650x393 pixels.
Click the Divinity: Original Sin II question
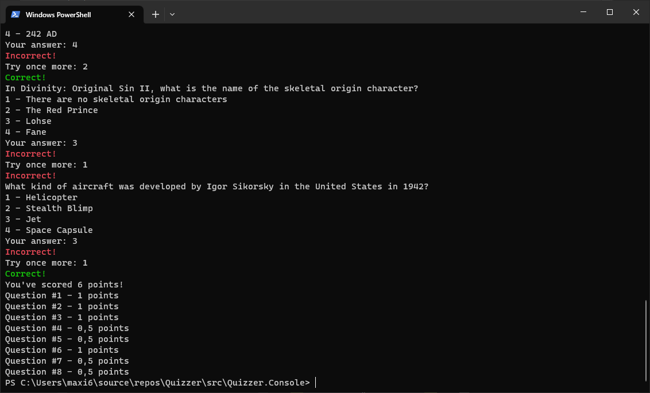pos(212,88)
